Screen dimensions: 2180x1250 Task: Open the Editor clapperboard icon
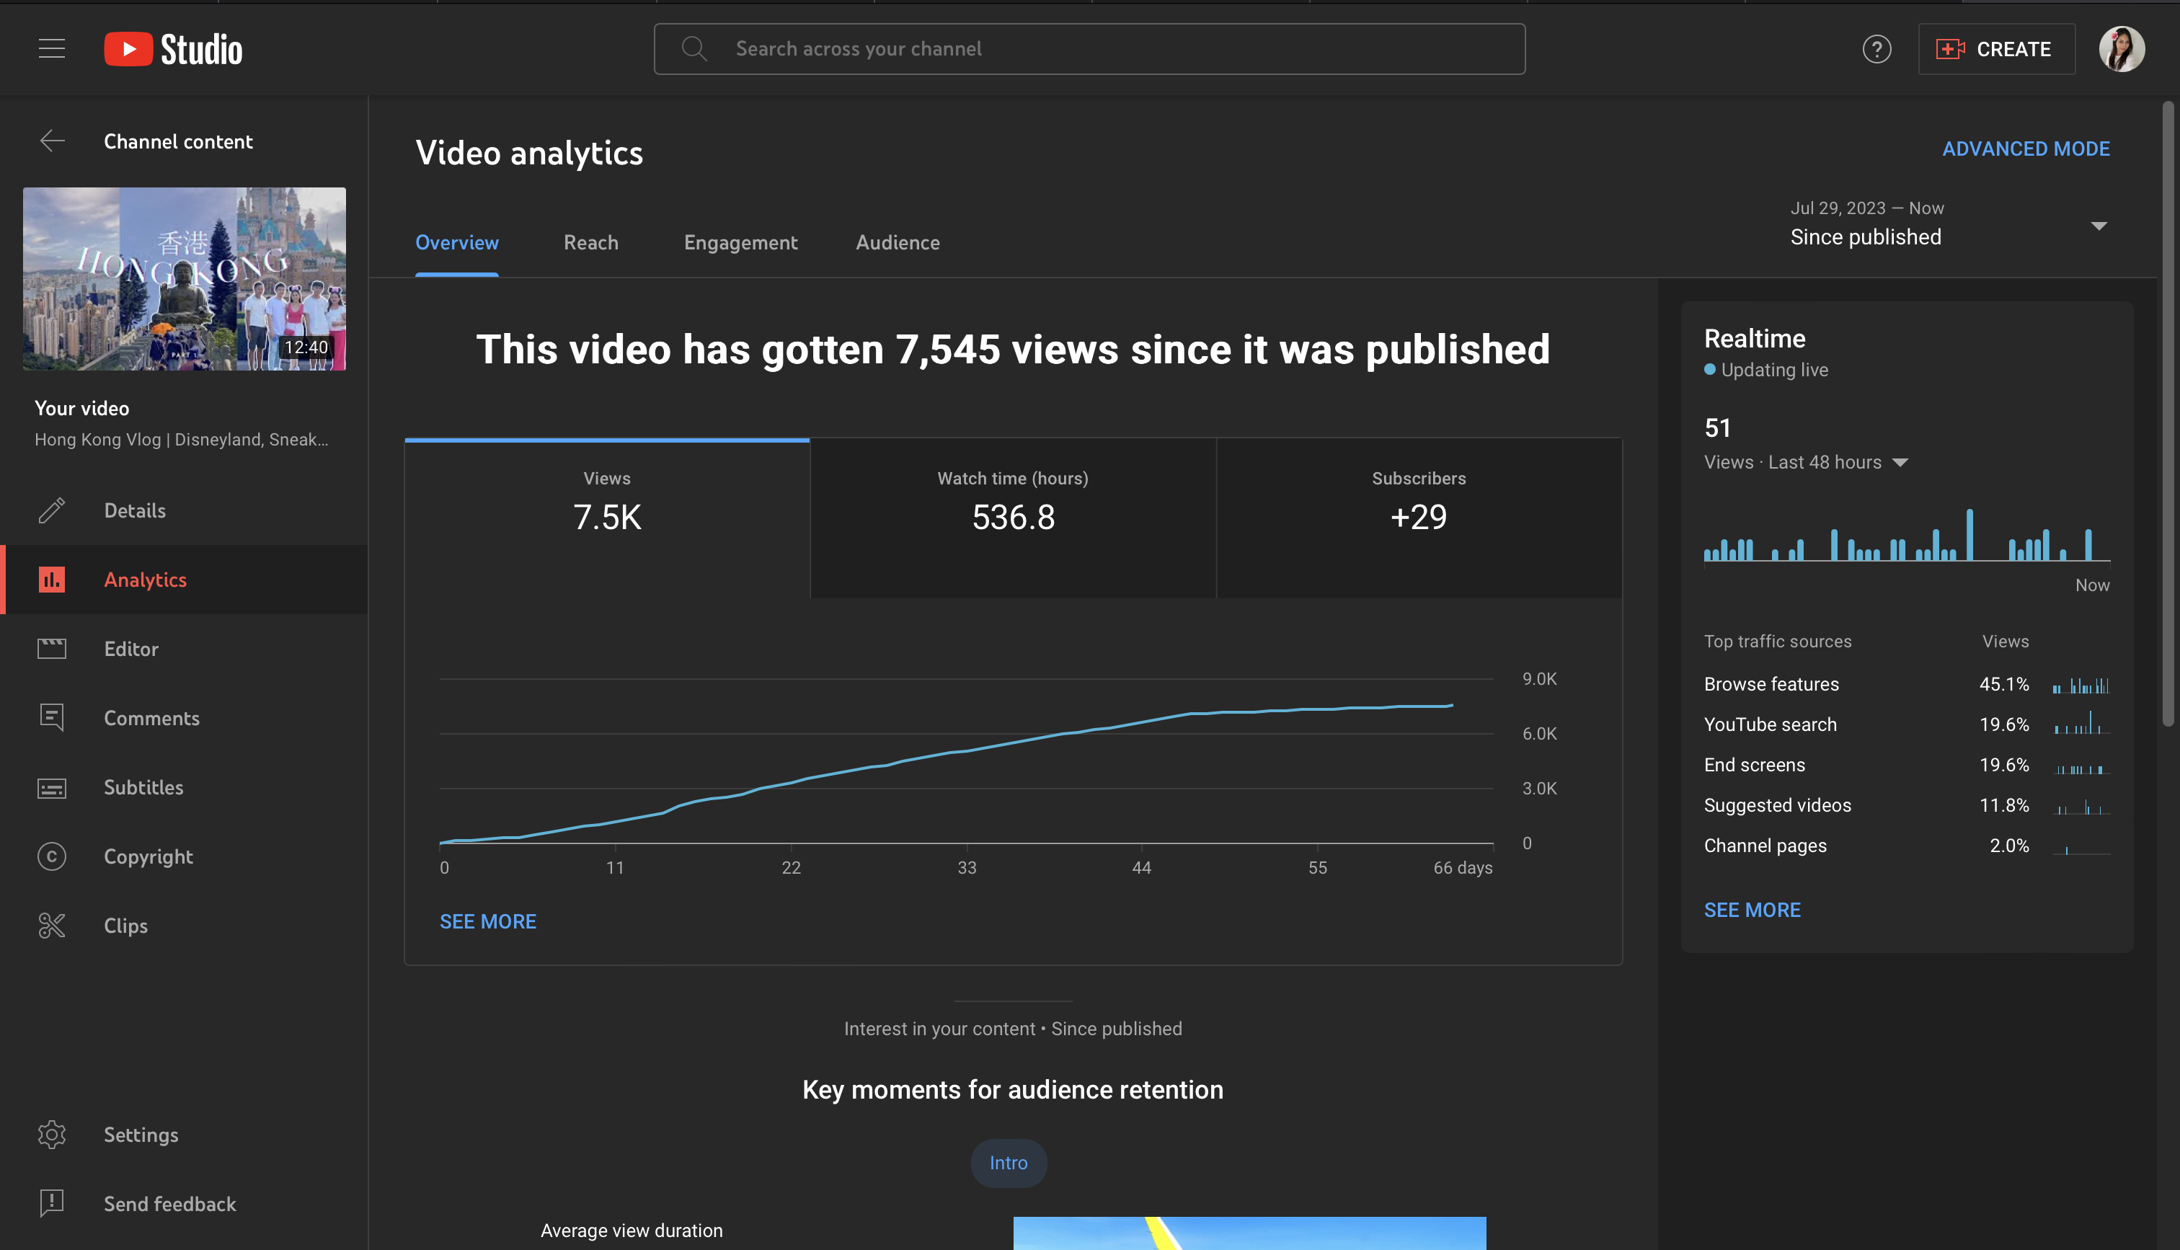(x=51, y=649)
